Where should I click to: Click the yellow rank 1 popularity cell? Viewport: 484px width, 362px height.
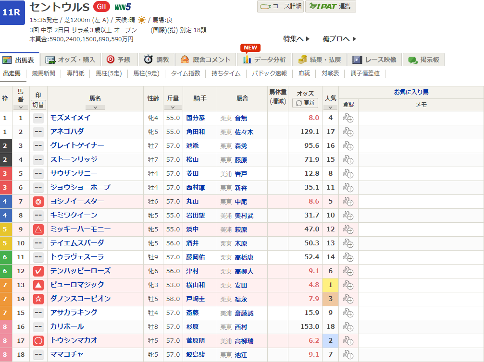click(x=330, y=285)
